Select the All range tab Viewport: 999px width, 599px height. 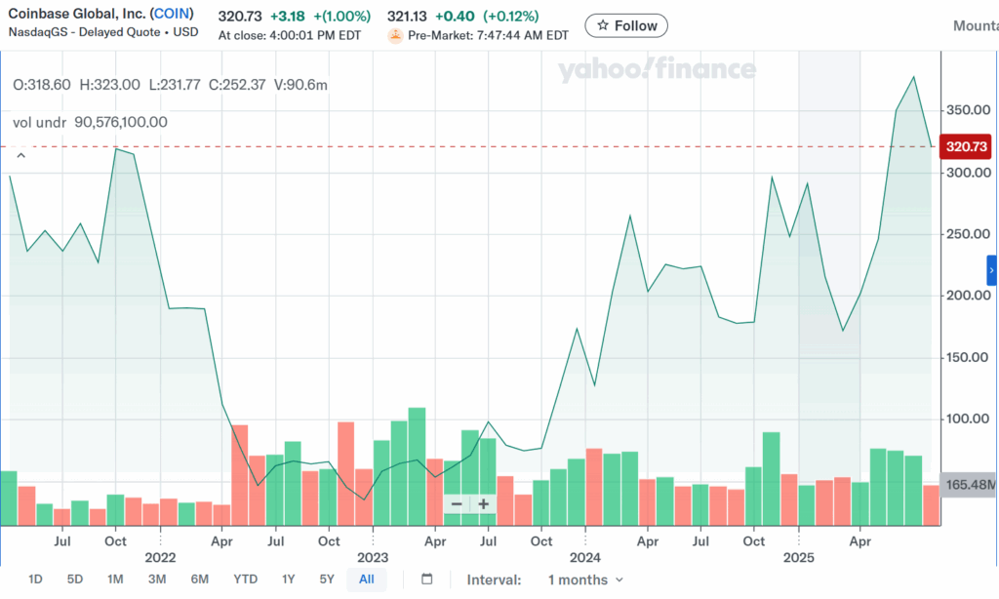(367, 579)
